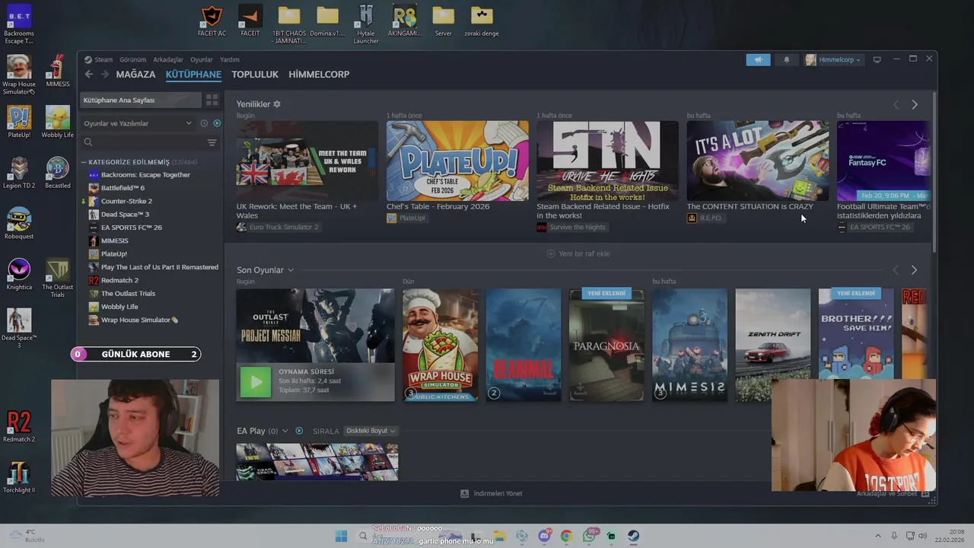Open the Steam notifications bell

787,59
